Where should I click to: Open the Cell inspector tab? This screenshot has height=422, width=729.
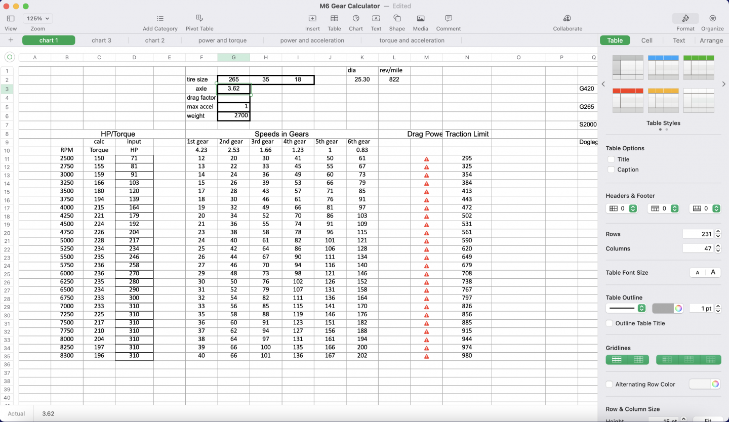[646, 40]
